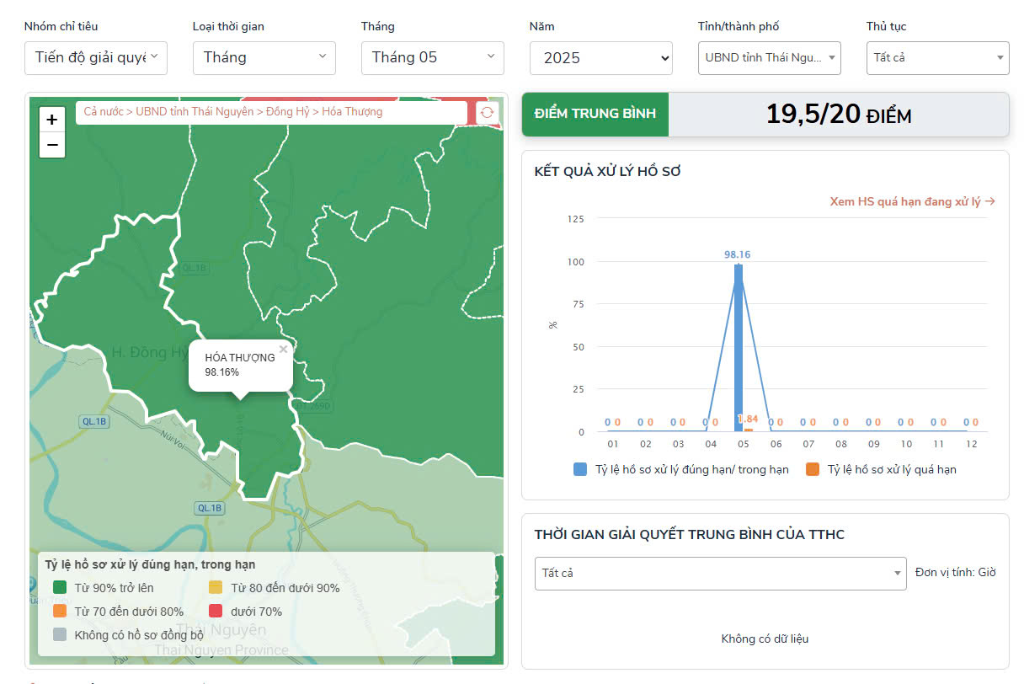This screenshot has height=684, width=1024.
Task: Zoom in on the map
Action: pos(52,120)
